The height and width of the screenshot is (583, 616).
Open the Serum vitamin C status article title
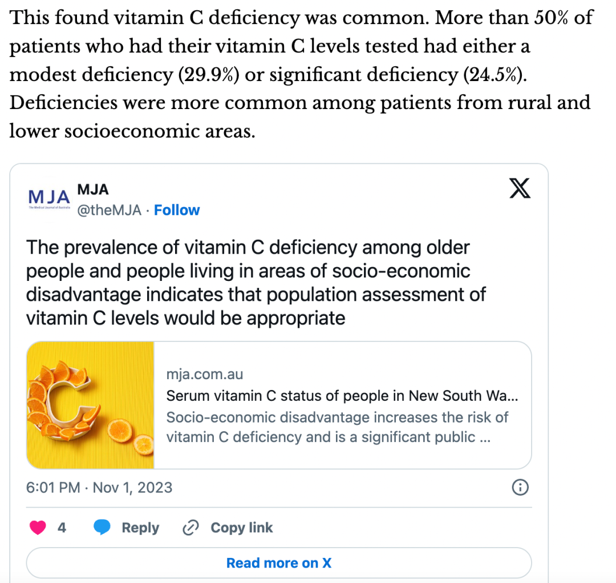coord(342,396)
